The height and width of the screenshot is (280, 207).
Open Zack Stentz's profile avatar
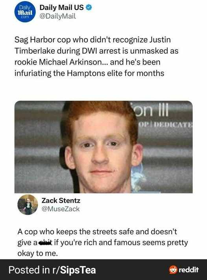click(28, 205)
